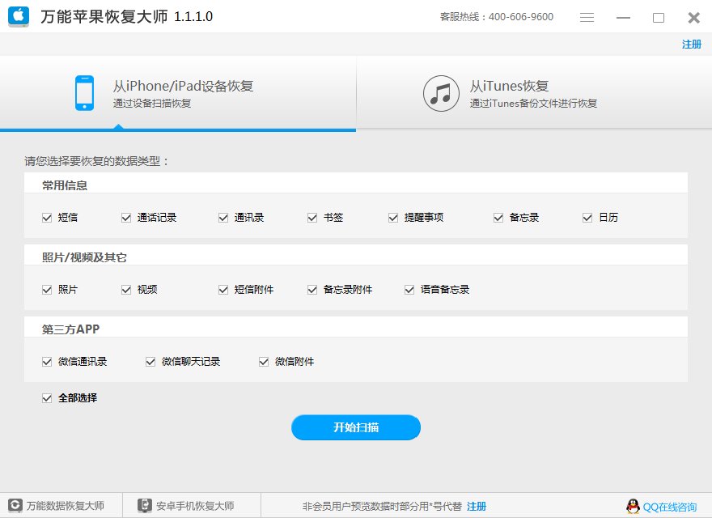Uncheck the 短信 messages checkbox
Viewport: 712px width, 518px height.
coord(47,217)
